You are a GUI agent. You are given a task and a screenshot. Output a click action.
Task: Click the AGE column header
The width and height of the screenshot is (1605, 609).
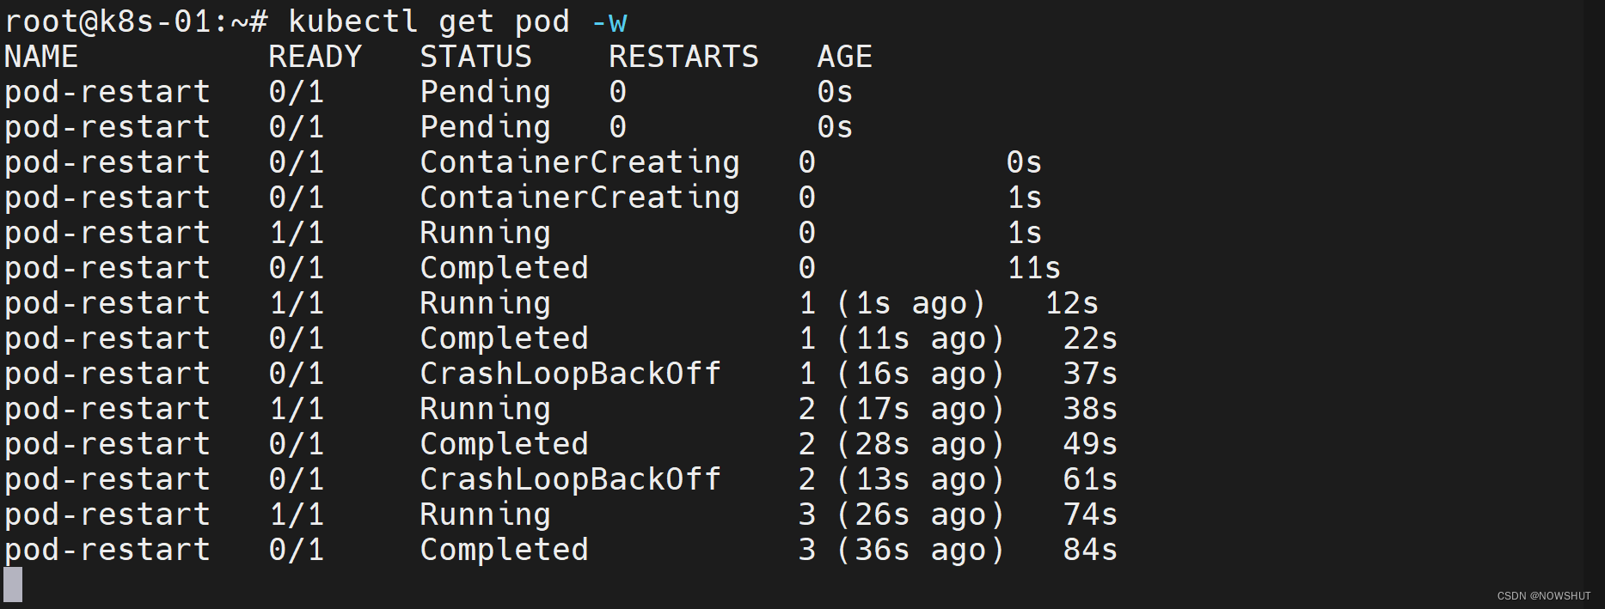click(844, 57)
